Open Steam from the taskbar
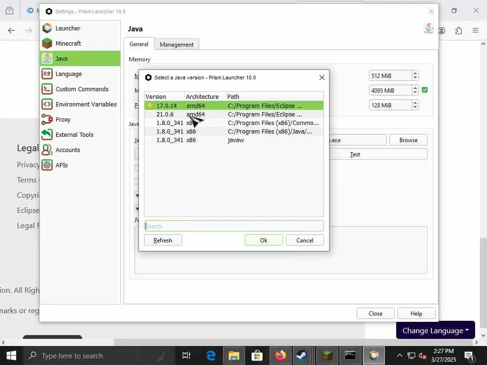Viewport: 487px width, 365px height. (x=302, y=355)
